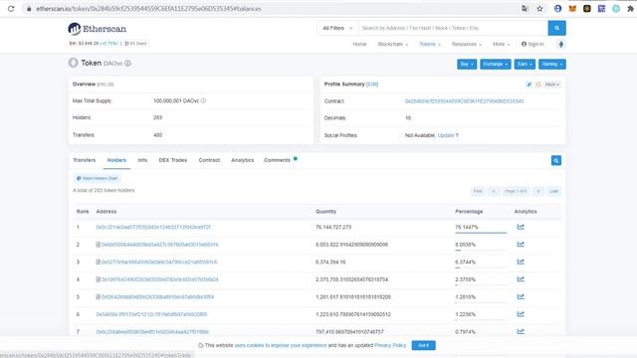Open the analytics chart icon for rank 5

click(x=521, y=296)
